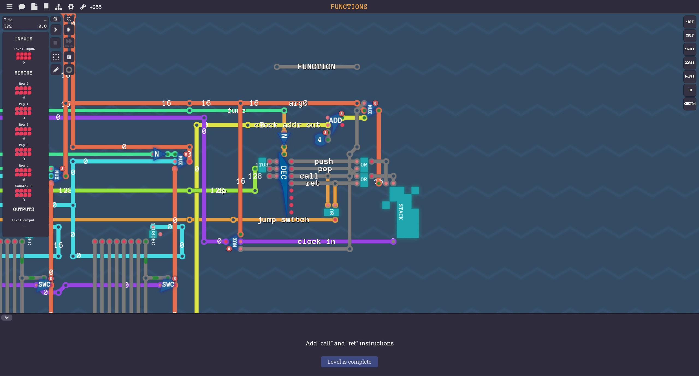
Task: Collapse the bottom panel chevron
Action: click(x=7, y=318)
